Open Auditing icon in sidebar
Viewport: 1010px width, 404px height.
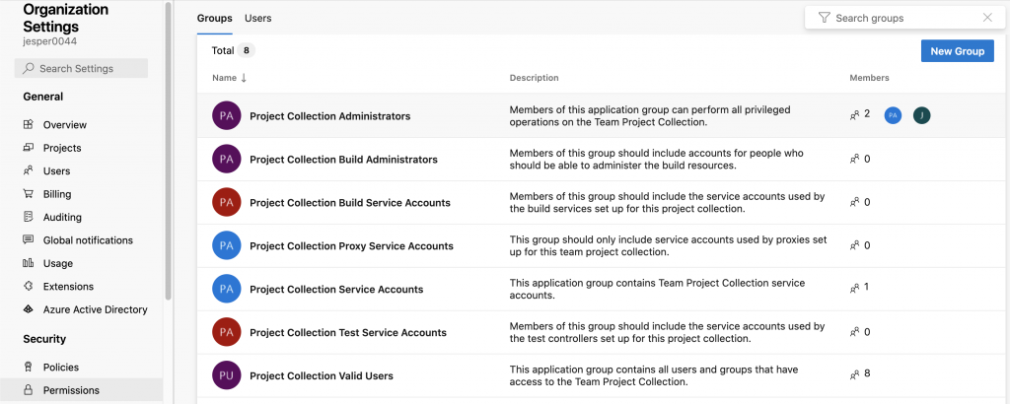29,217
